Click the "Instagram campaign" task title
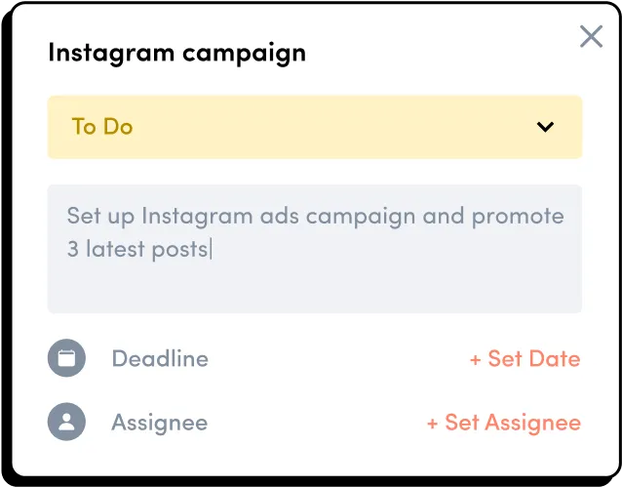This screenshot has width=622, height=487. (176, 53)
